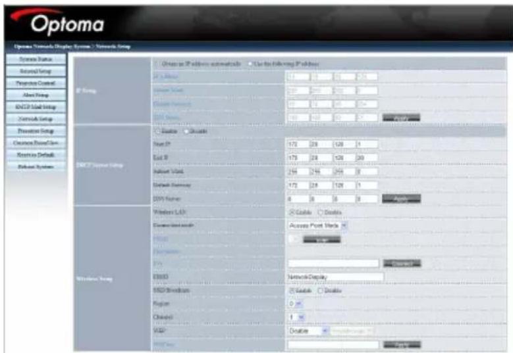Open the Connection mode dropdown (Access Point Mode)
Screen dimensions: 513x353
pyautogui.click(x=317, y=225)
